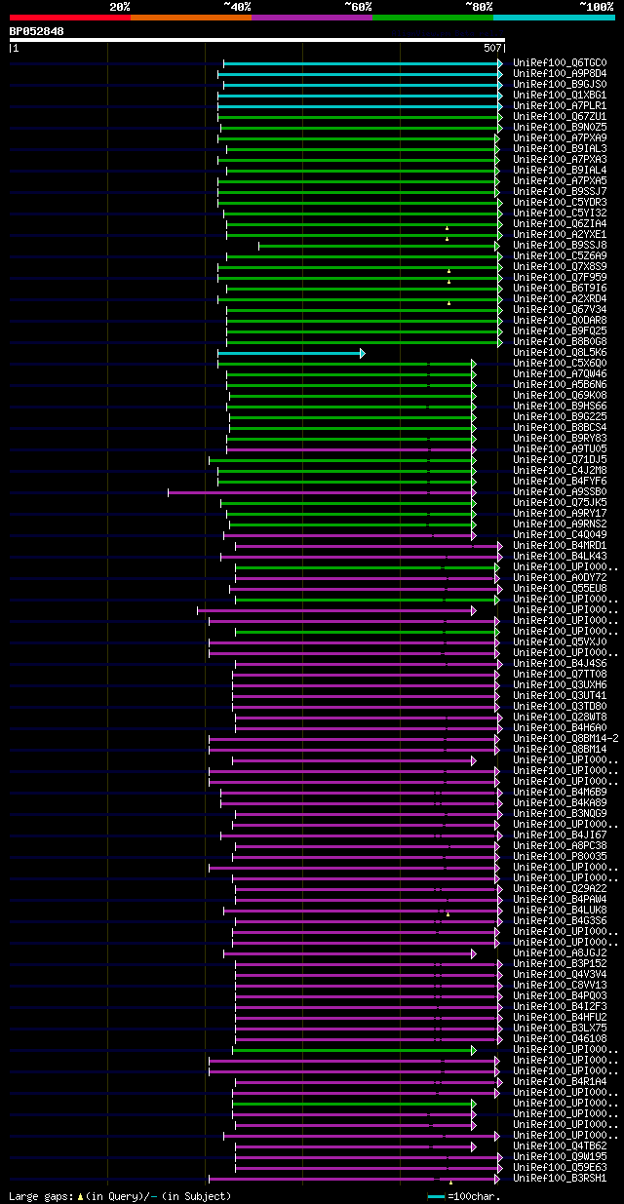Select hit label UniRef100_Q0DAR8
The width and height of the screenshot is (624, 1204).
[x=560, y=320]
